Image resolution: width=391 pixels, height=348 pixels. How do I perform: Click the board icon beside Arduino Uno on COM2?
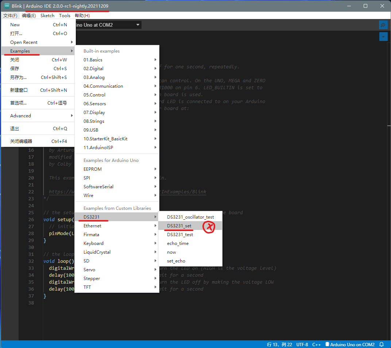pyautogui.click(x=326, y=344)
